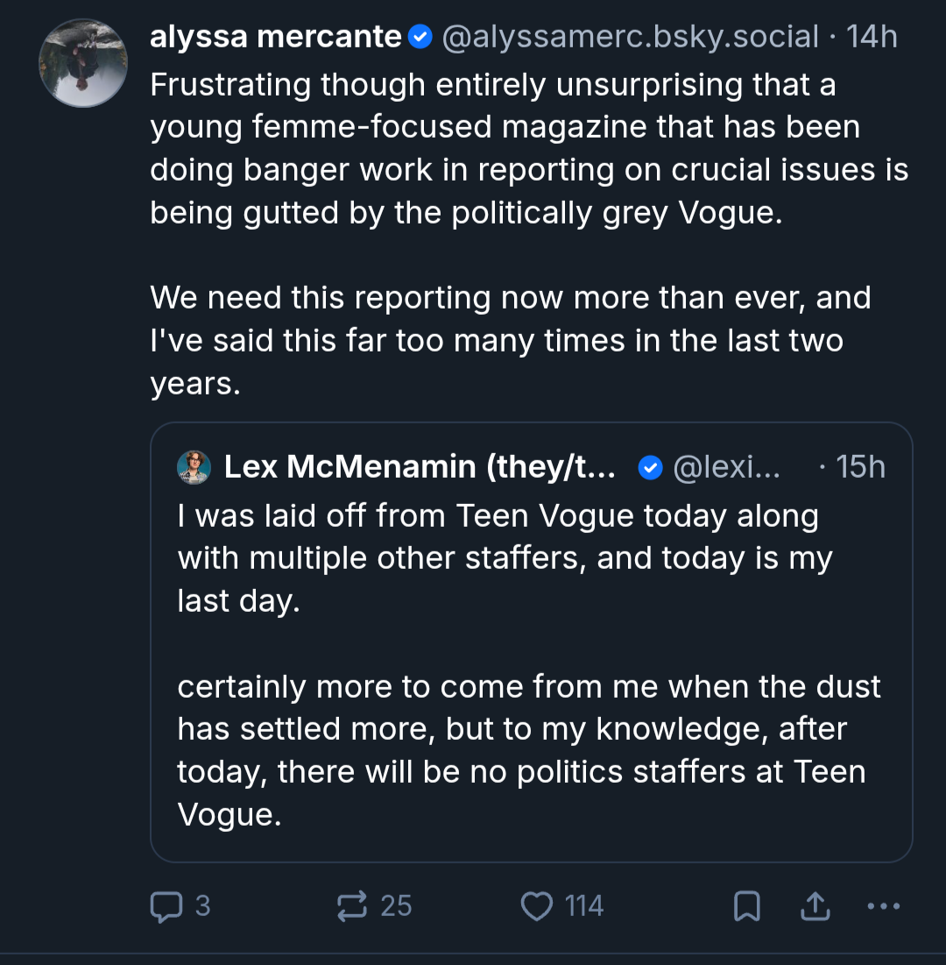Bookmark this post
Viewport: 946px width, 965px height.
pos(746,906)
